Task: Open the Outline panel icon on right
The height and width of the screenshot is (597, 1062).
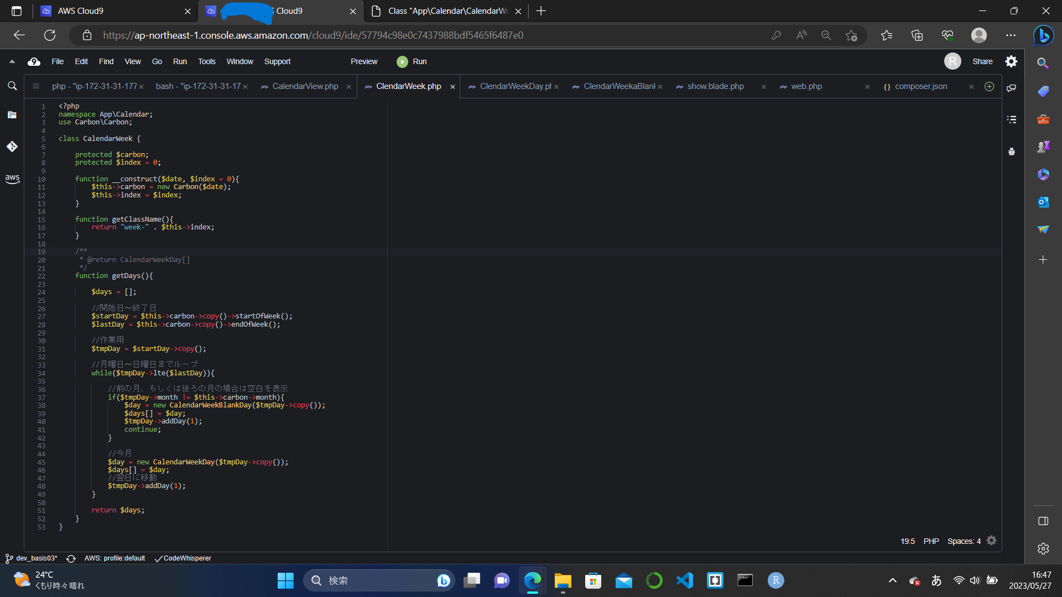Action: click(x=1012, y=119)
